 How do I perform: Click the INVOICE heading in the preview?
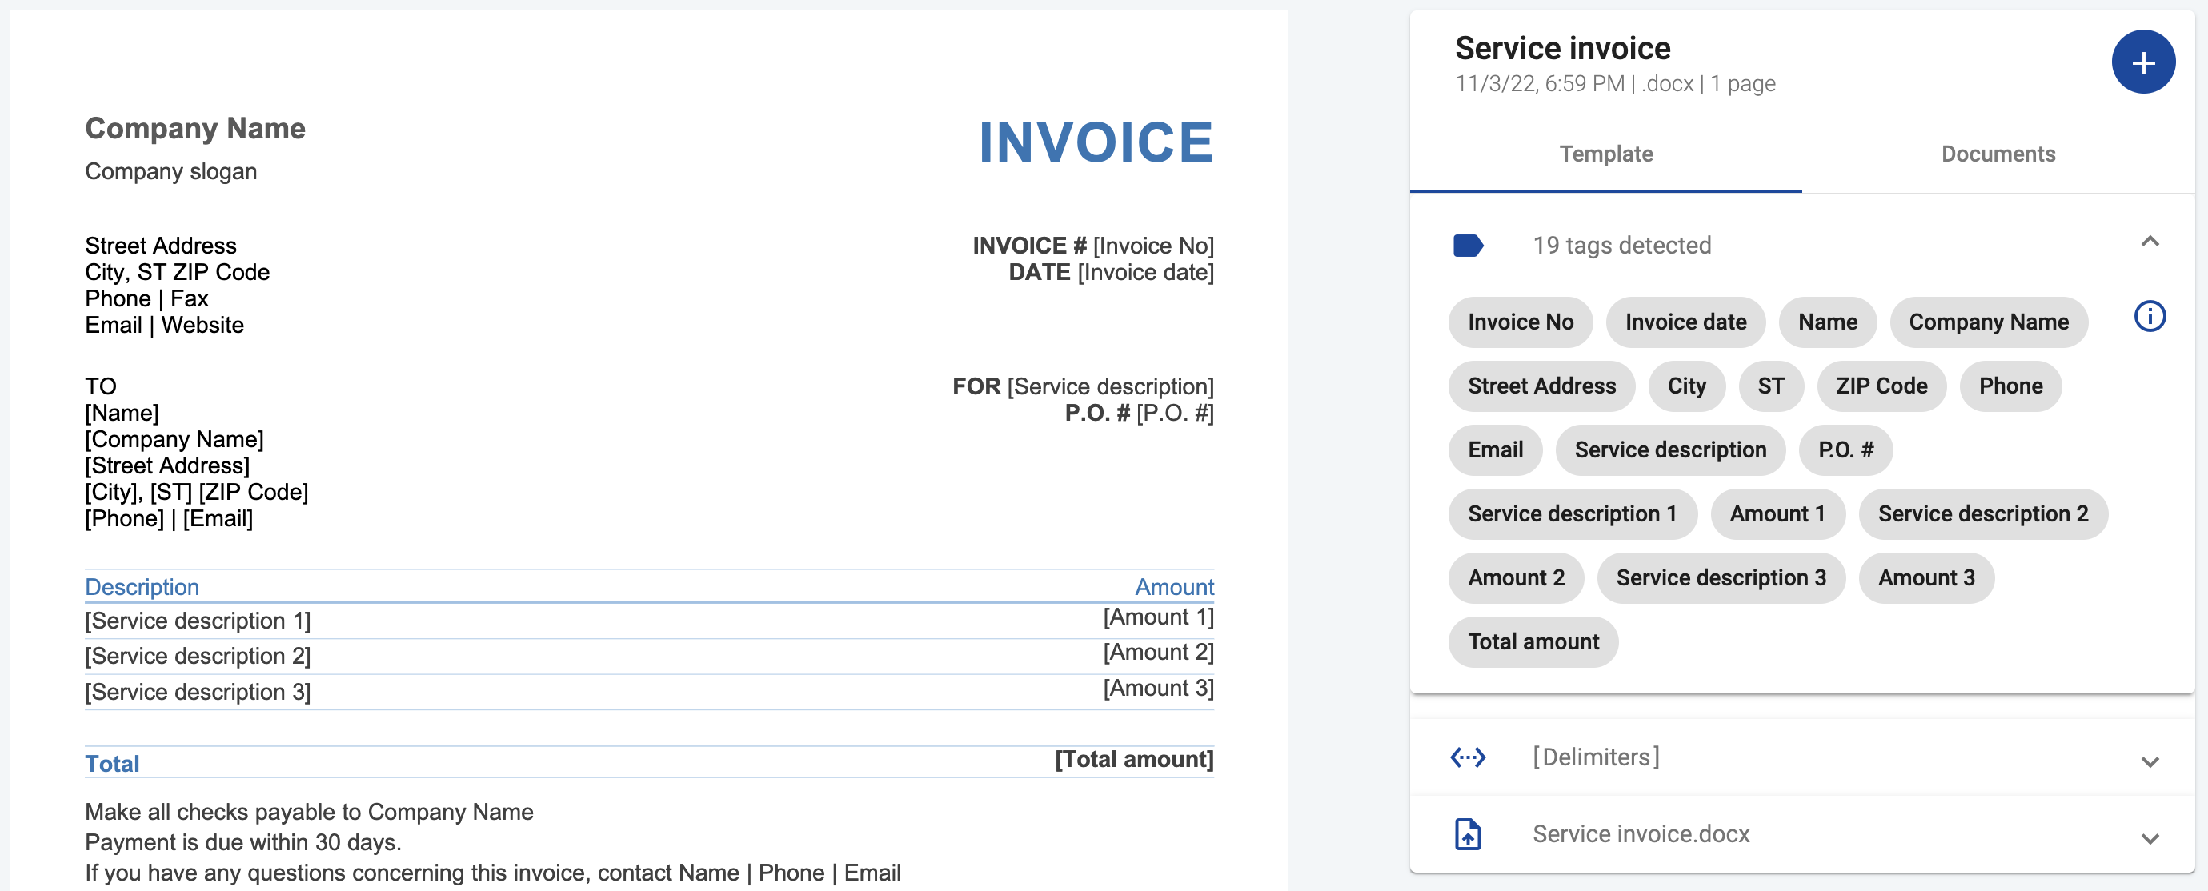1096,142
